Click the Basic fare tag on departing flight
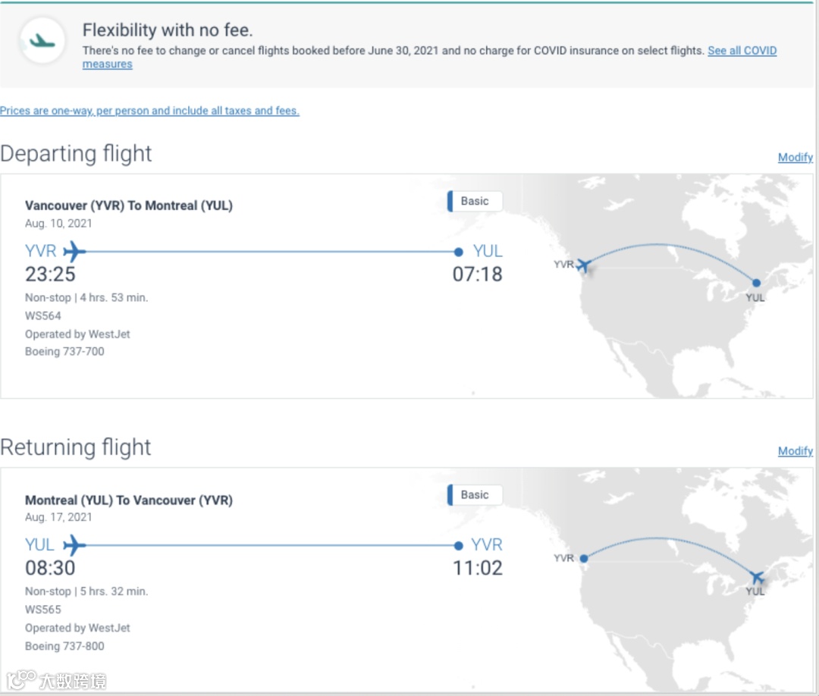819x696 pixels. tap(475, 202)
